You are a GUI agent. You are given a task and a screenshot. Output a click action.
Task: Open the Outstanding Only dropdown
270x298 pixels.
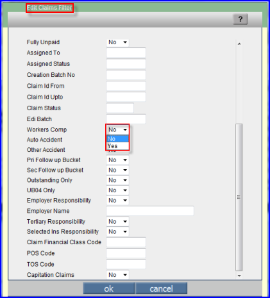click(117, 180)
